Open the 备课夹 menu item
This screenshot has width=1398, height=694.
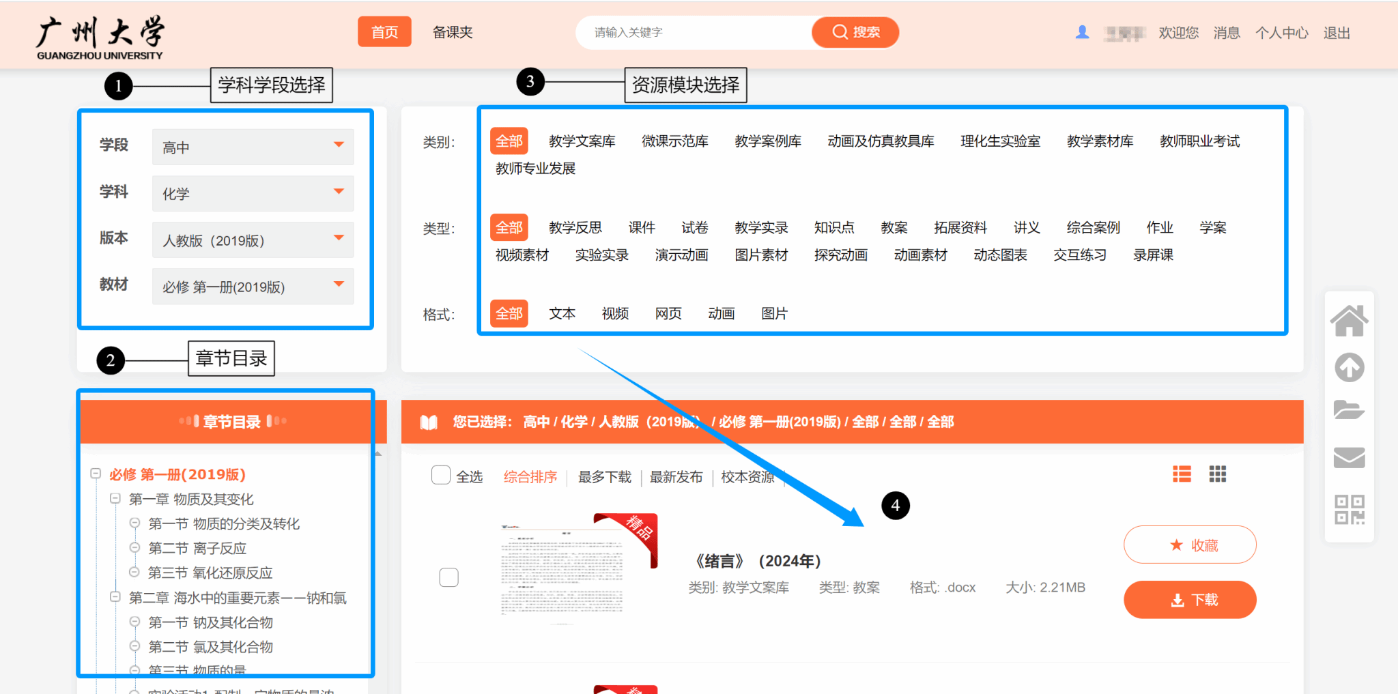coord(453,32)
